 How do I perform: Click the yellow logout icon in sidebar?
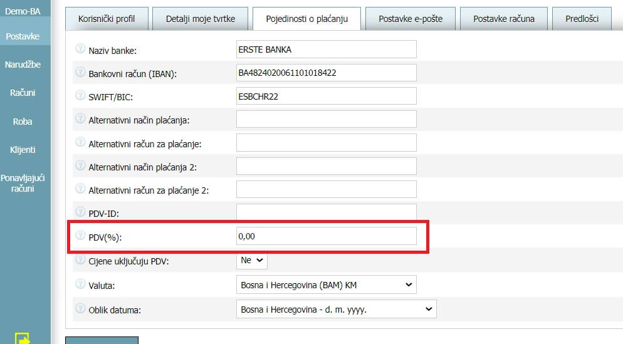point(23,338)
